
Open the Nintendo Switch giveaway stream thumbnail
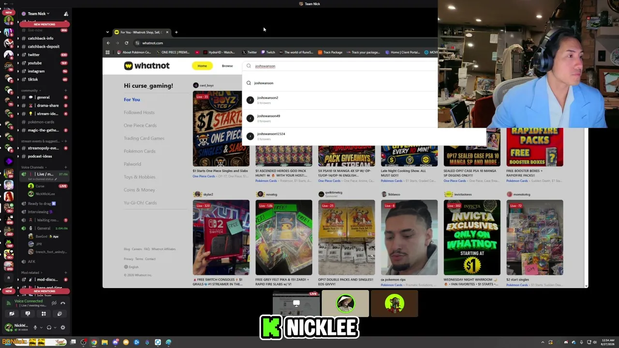tap(221, 237)
